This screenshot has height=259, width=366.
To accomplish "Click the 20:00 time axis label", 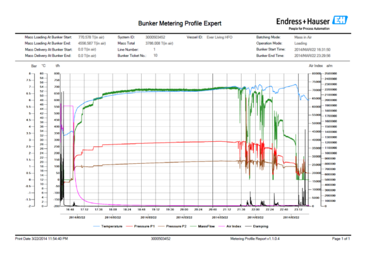I will click(x=184, y=210).
